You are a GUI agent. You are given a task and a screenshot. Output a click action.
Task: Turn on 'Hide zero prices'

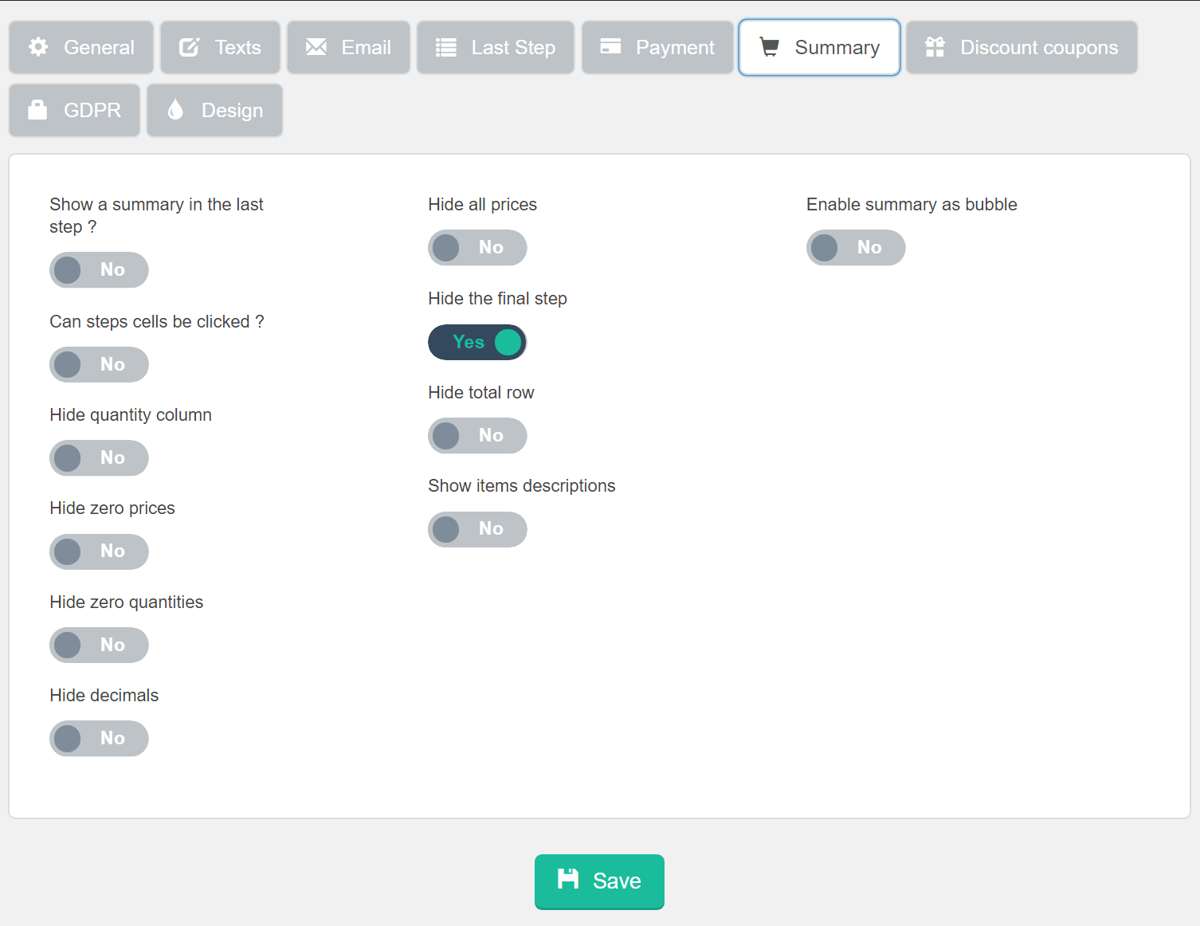pyautogui.click(x=99, y=551)
